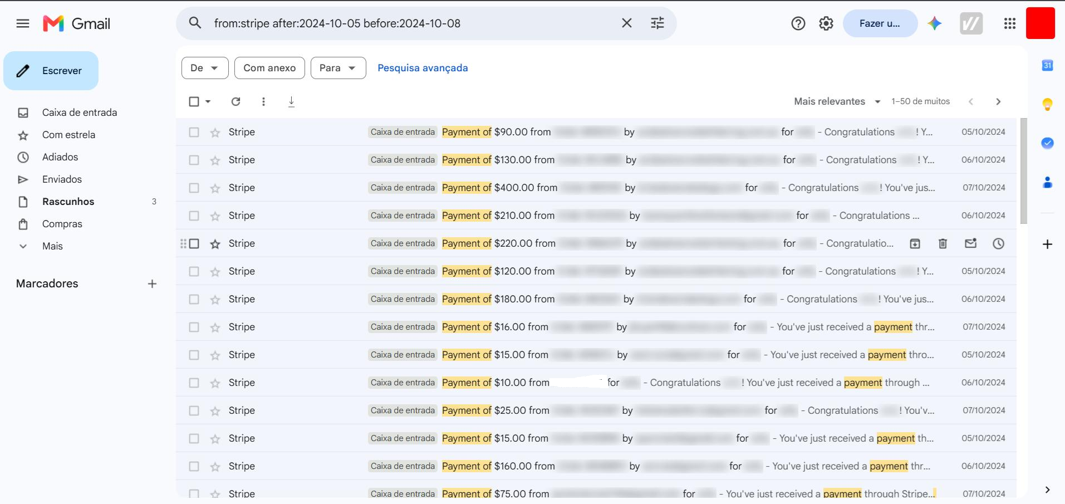The height and width of the screenshot is (504, 1065).
Task: Open the Payment of $25.00 email
Action: tap(596, 410)
